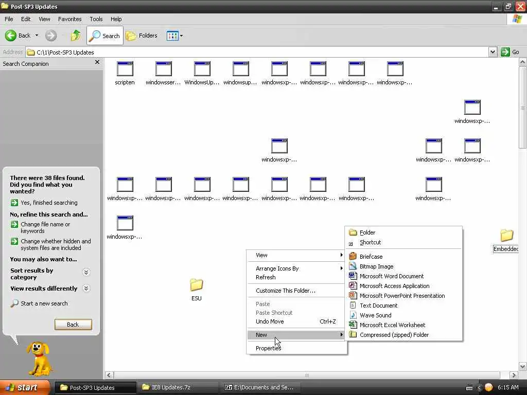The image size is (527, 395).
Task: Click the horizontal scrollbar right arrow
Action: [513, 375]
